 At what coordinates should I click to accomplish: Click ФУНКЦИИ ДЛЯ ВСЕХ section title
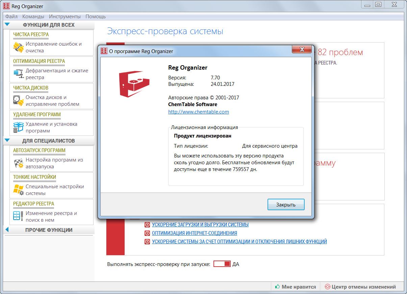tap(49, 25)
